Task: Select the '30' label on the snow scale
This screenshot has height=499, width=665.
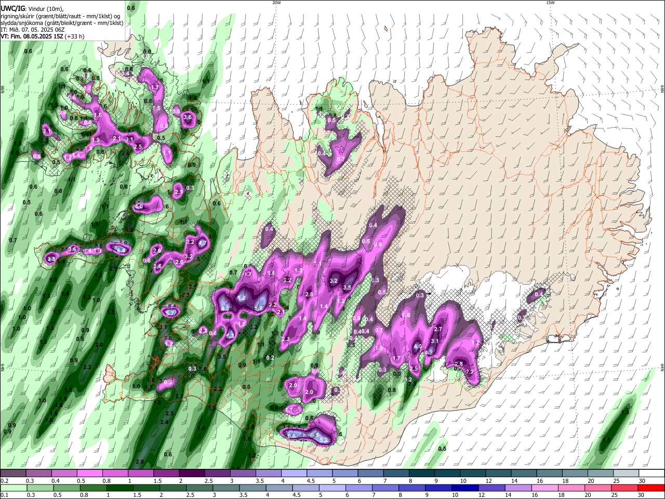Action: pyautogui.click(x=642, y=481)
